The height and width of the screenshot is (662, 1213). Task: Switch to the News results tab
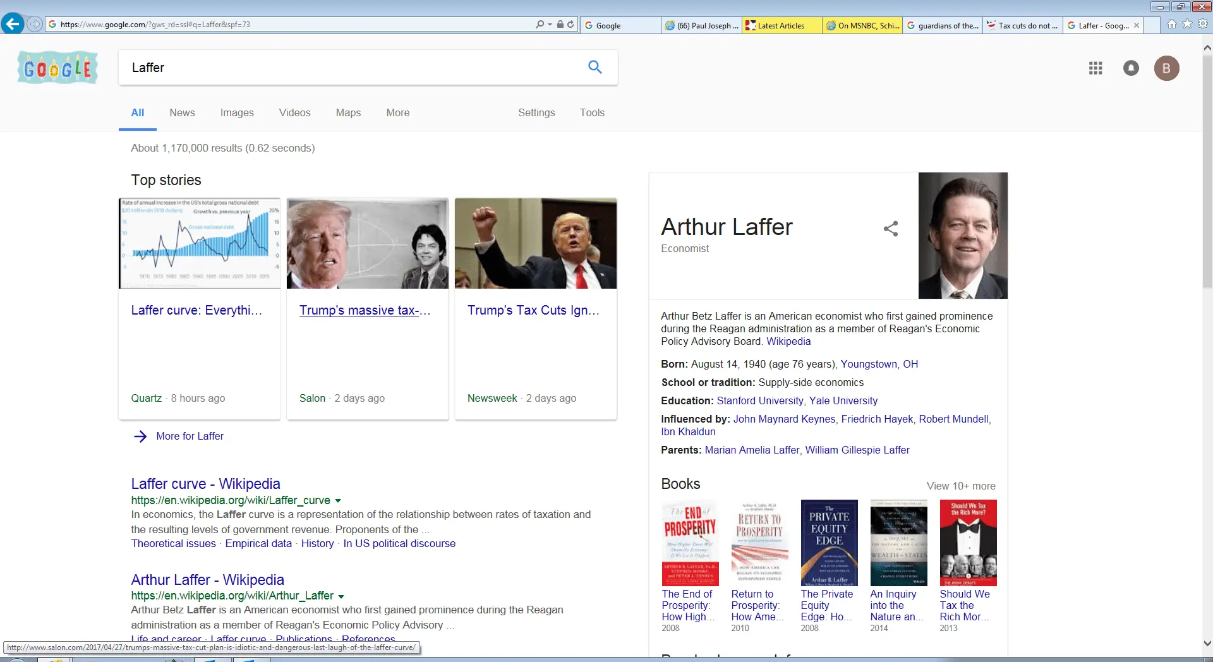(182, 112)
